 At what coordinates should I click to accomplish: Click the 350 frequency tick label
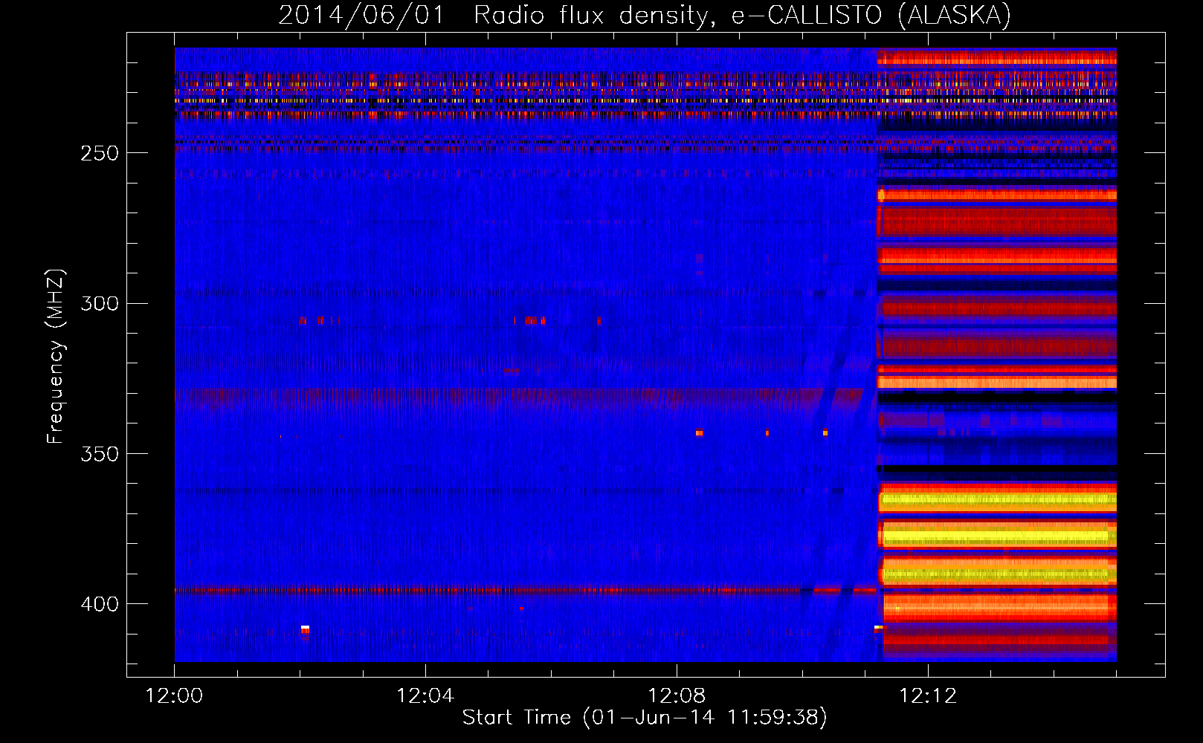coord(98,453)
